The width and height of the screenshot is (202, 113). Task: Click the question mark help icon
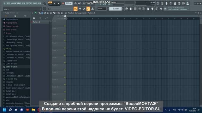pos(171,3)
